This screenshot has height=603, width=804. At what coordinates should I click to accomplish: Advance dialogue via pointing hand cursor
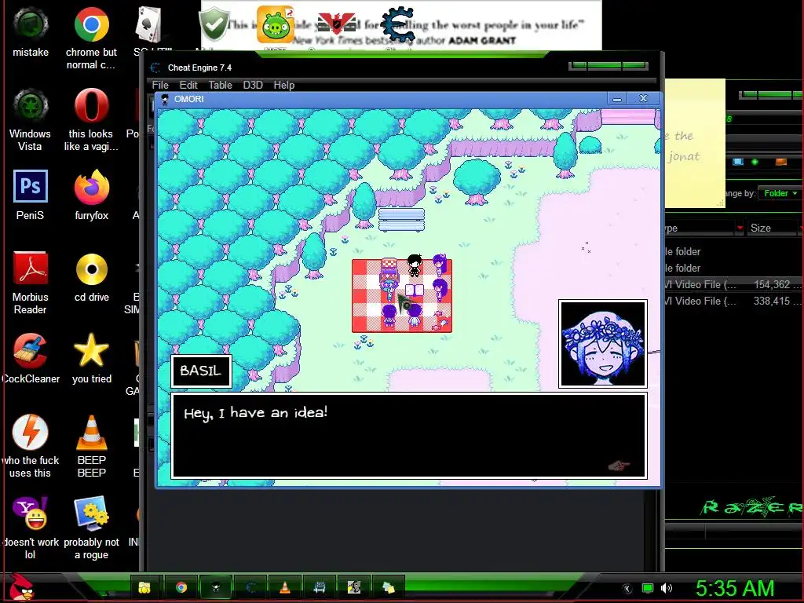[619, 466]
